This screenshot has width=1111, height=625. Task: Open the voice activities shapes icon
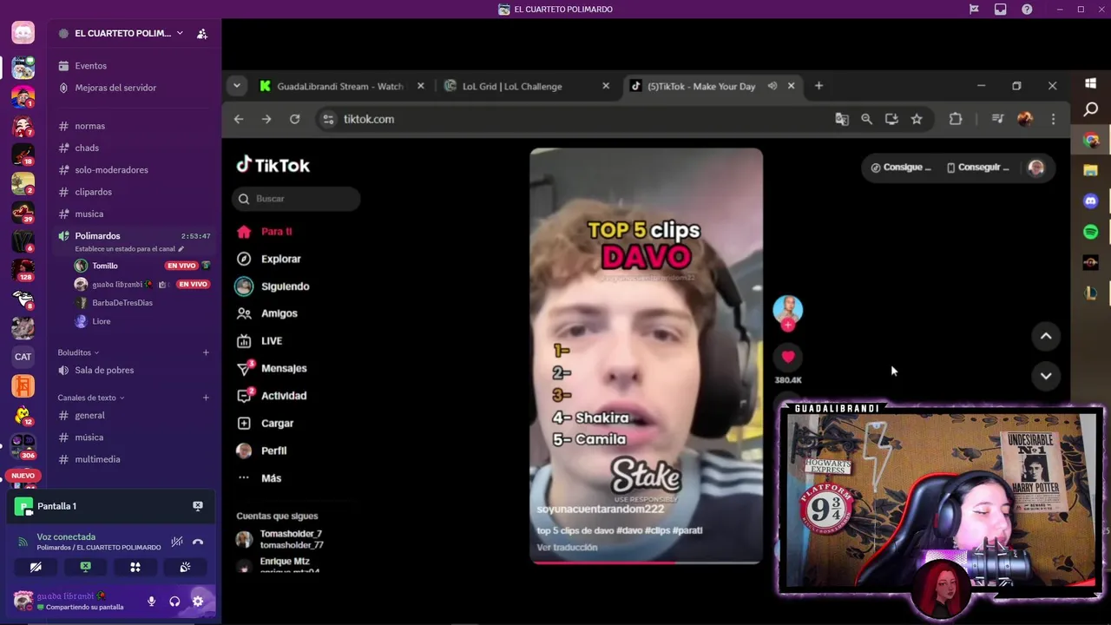coord(135,567)
